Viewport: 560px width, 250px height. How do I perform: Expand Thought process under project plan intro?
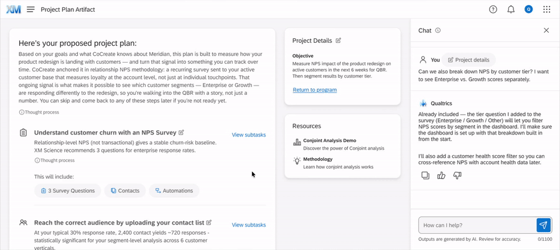pyautogui.click(x=39, y=112)
